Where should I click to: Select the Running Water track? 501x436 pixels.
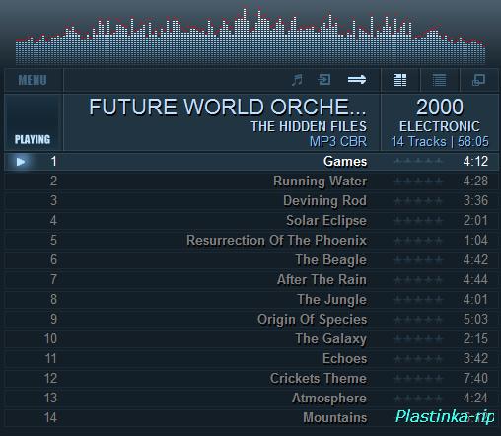pos(251,182)
